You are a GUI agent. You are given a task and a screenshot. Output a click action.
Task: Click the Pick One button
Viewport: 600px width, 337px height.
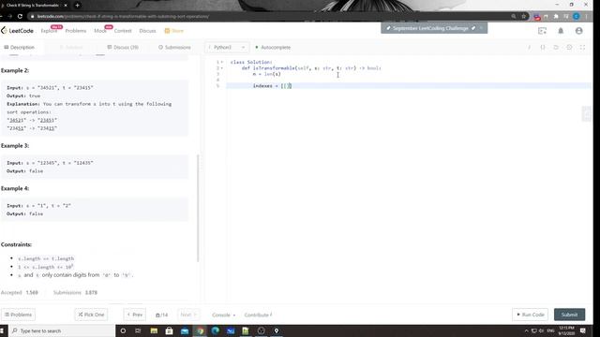coord(91,315)
